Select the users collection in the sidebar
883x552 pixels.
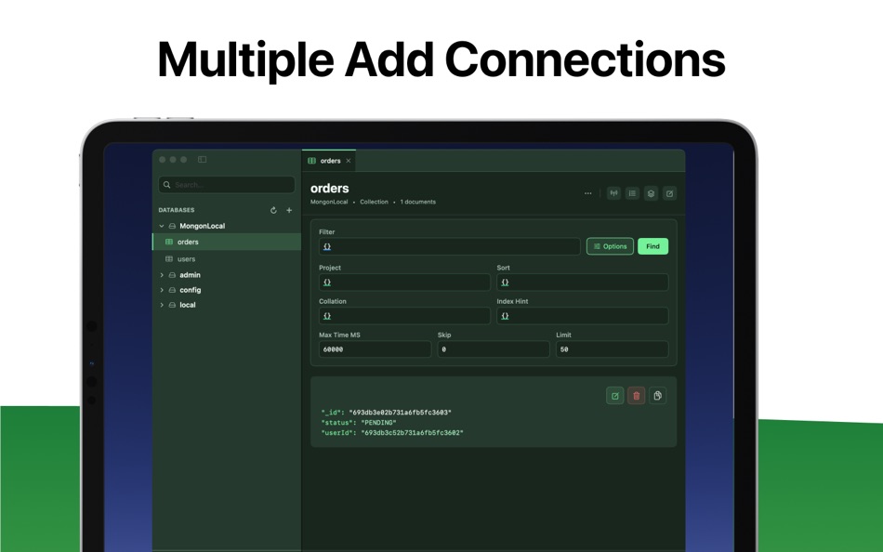[185, 258]
